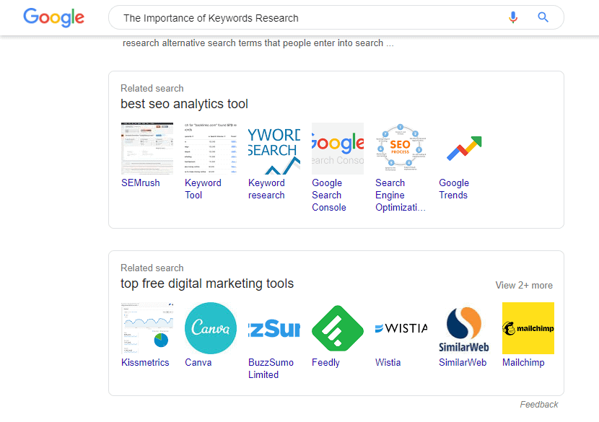
Task: Click the green Feedly logo
Action: [338, 328]
